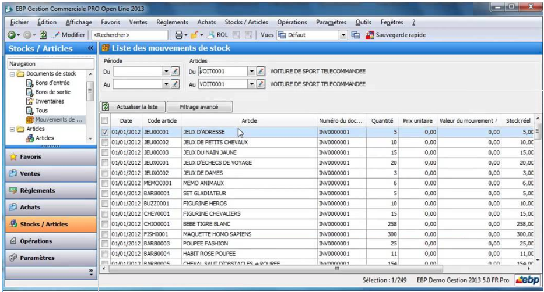This screenshot has height=292, width=544.
Task: Open the Vues Défaut dropdown
Action: 343,35
